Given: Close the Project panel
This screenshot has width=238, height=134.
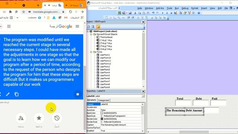Looking at the screenshot, I should click(x=143, y=22).
